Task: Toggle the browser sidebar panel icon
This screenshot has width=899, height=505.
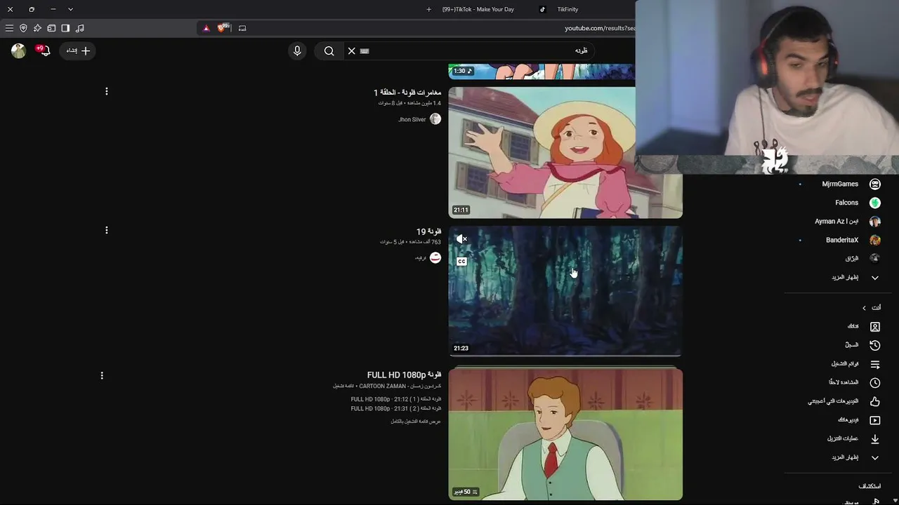Action: coord(65,28)
